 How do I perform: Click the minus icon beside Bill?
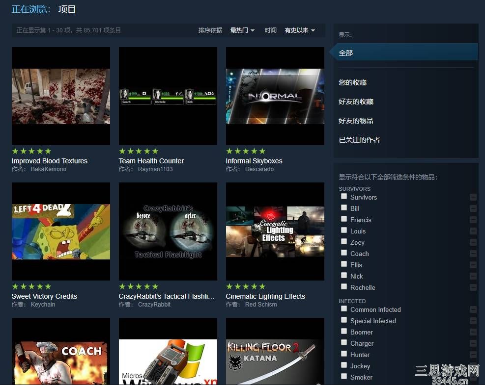coord(473,208)
